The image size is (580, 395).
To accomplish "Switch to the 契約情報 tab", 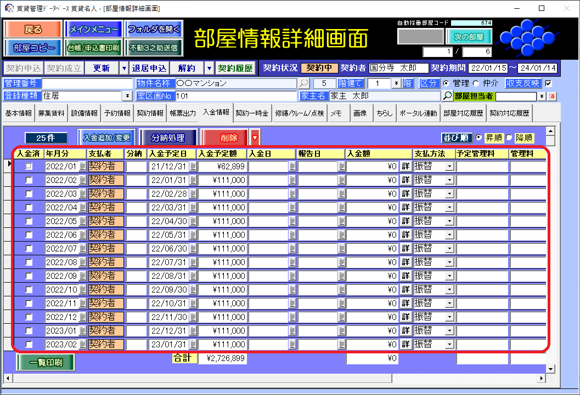I will point(150,113).
